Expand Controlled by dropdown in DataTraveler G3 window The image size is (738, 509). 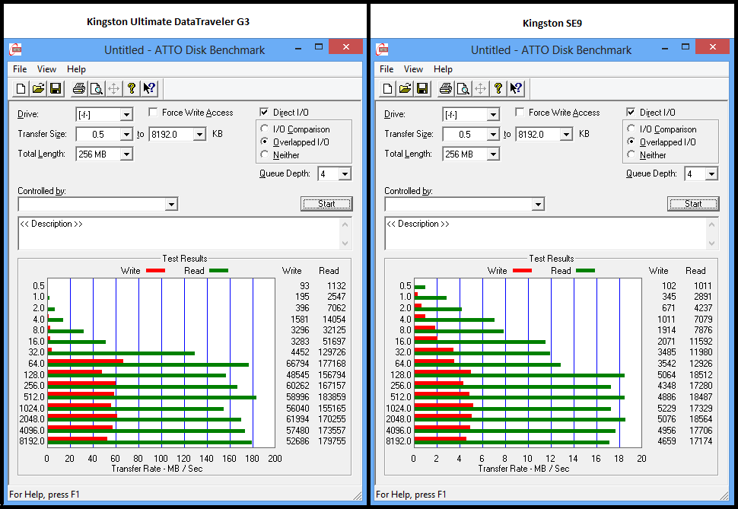pyautogui.click(x=171, y=204)
